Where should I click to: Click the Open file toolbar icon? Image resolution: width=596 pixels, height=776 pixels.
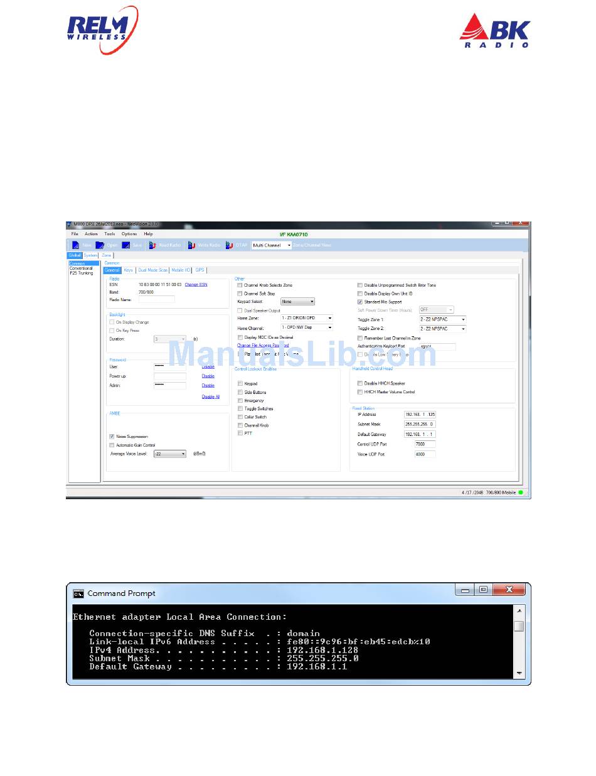point(100,245)
